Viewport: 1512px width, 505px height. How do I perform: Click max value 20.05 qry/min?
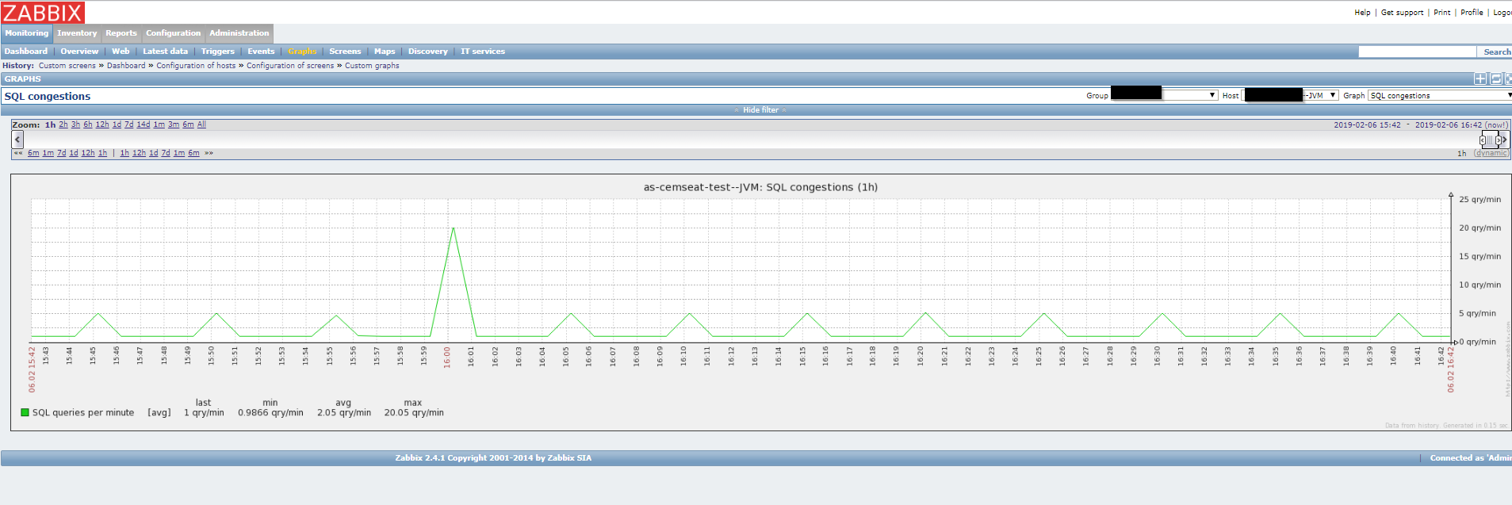click(414, 412)
